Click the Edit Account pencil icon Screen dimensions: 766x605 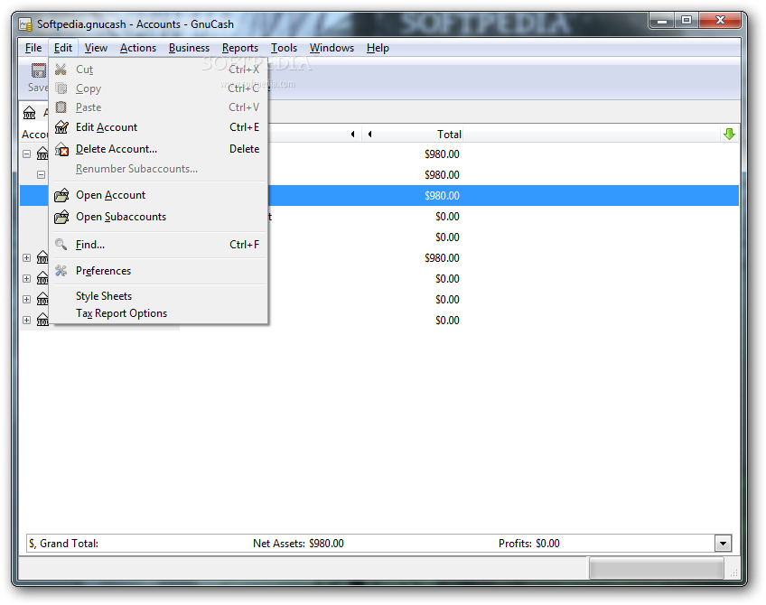[x=61, y=127]
